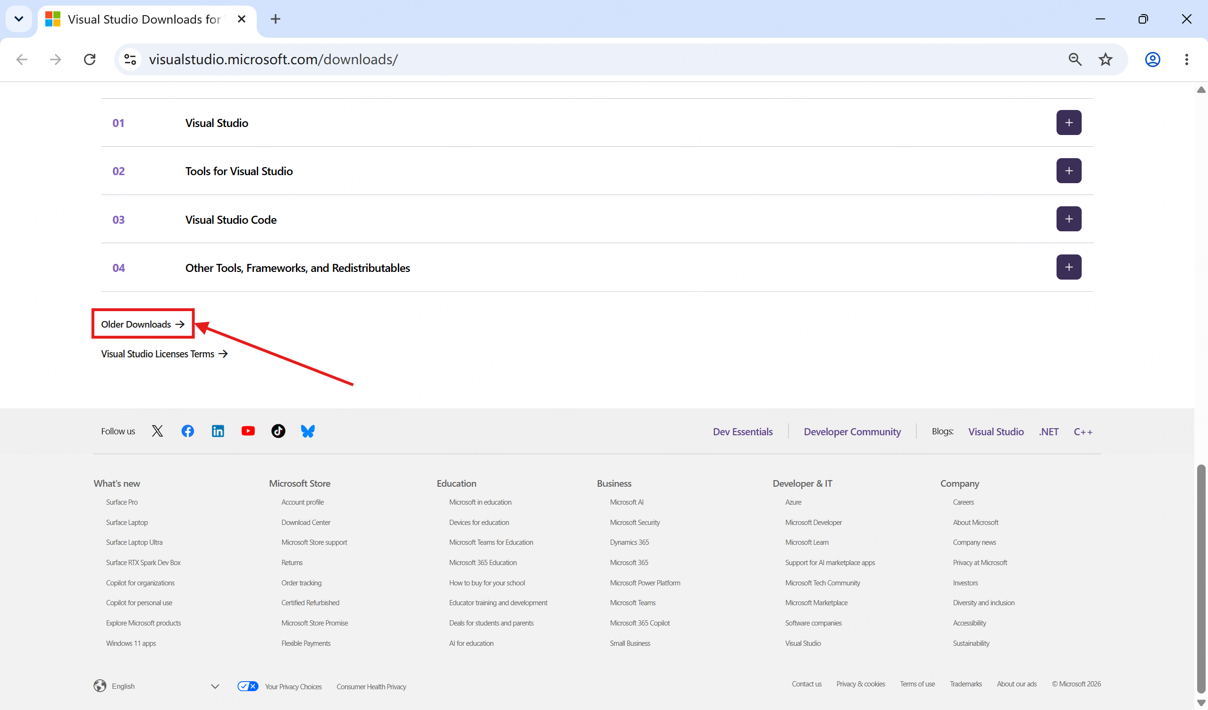
Task: Open the English language dropdown
Action: pos(157,686)
